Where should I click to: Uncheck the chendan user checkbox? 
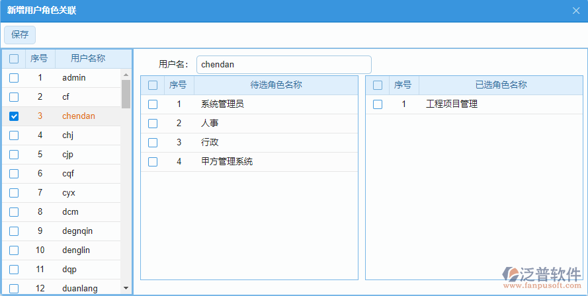(x=14, y=116)
